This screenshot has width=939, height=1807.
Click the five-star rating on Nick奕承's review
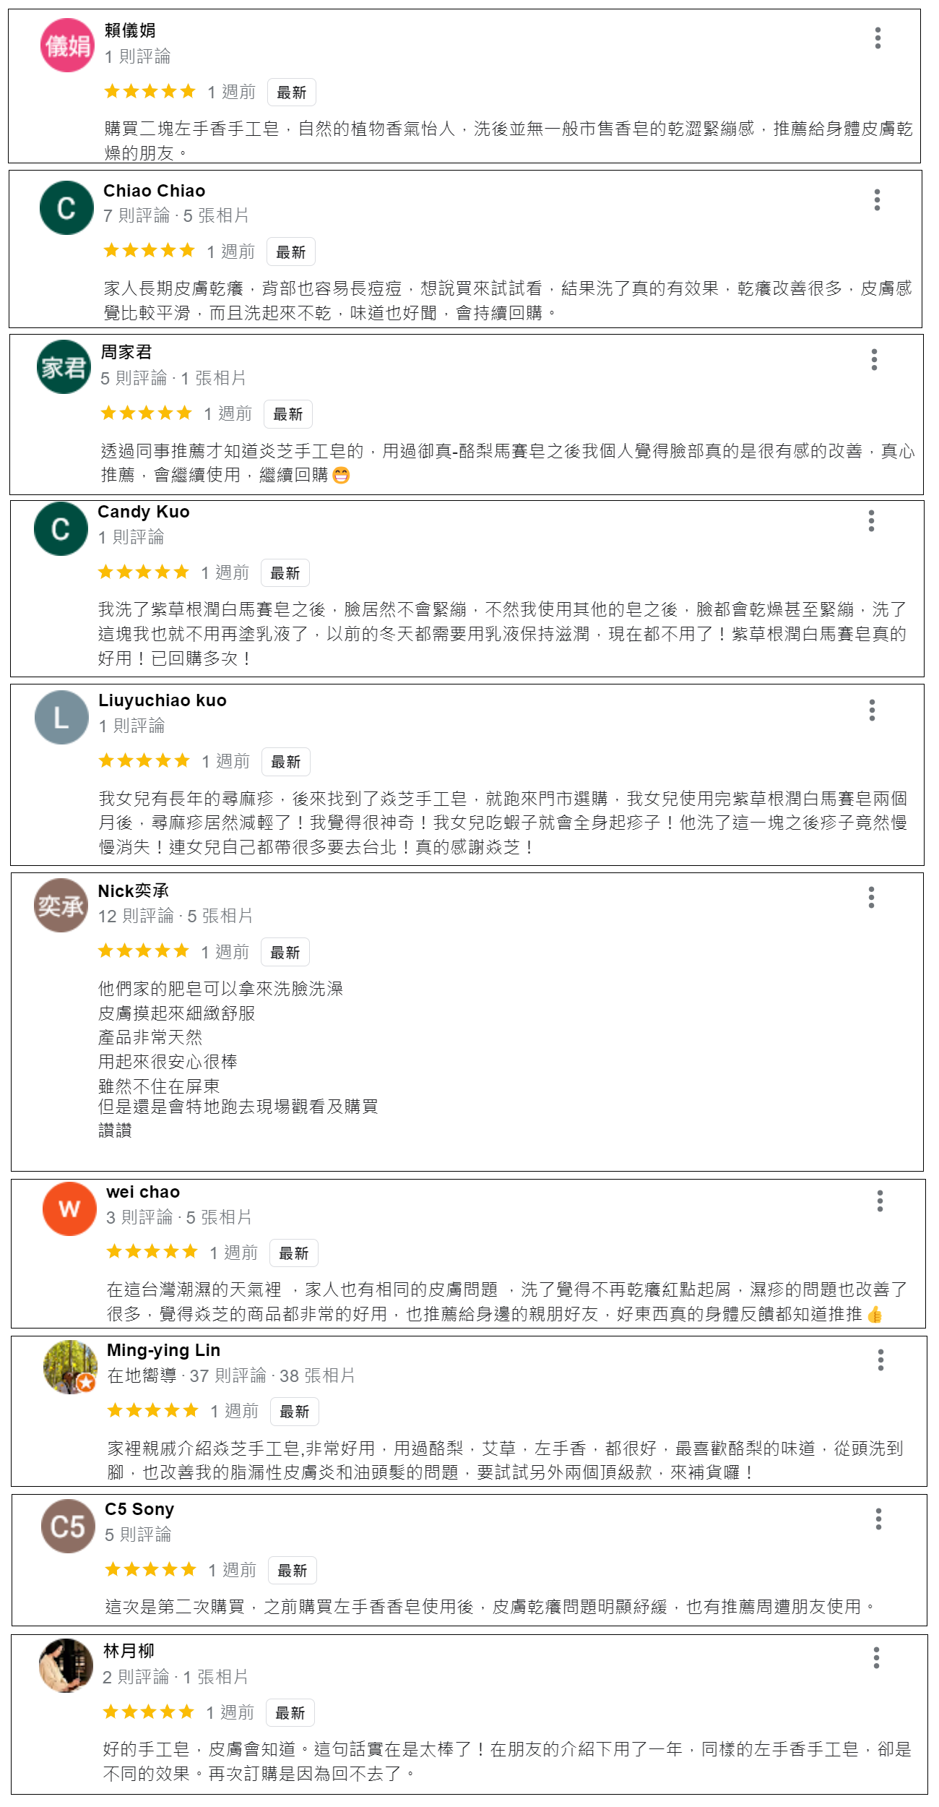coord(144,950)
